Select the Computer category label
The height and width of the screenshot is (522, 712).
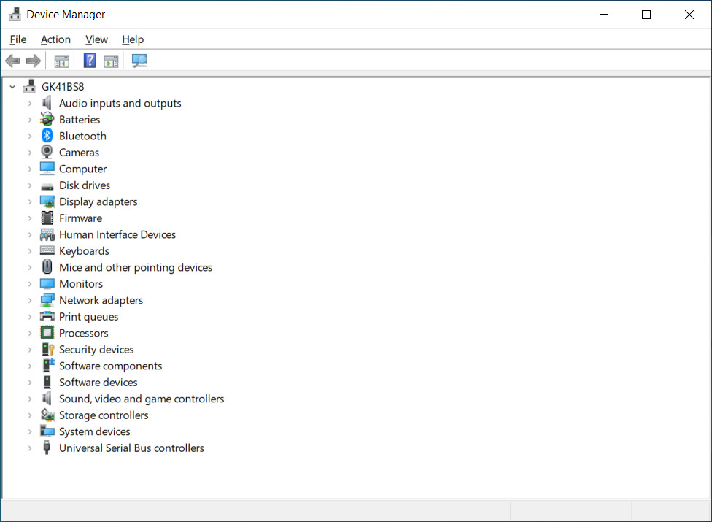tap(82, 169)
